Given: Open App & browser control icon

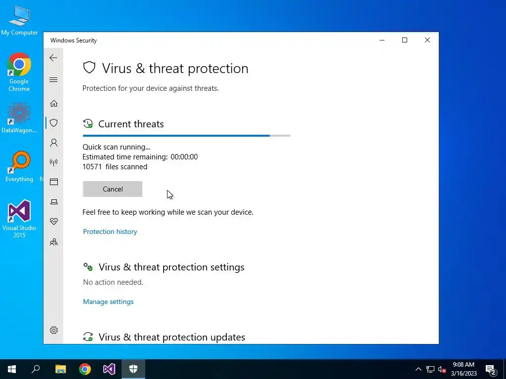Looking at the screenshot, I should pos(53,182).
